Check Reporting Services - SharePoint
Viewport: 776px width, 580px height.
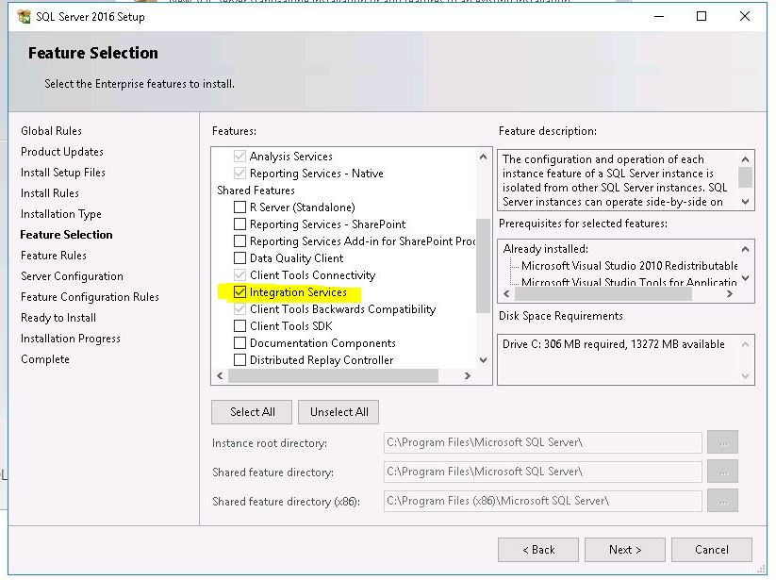(x=239, y=224)
